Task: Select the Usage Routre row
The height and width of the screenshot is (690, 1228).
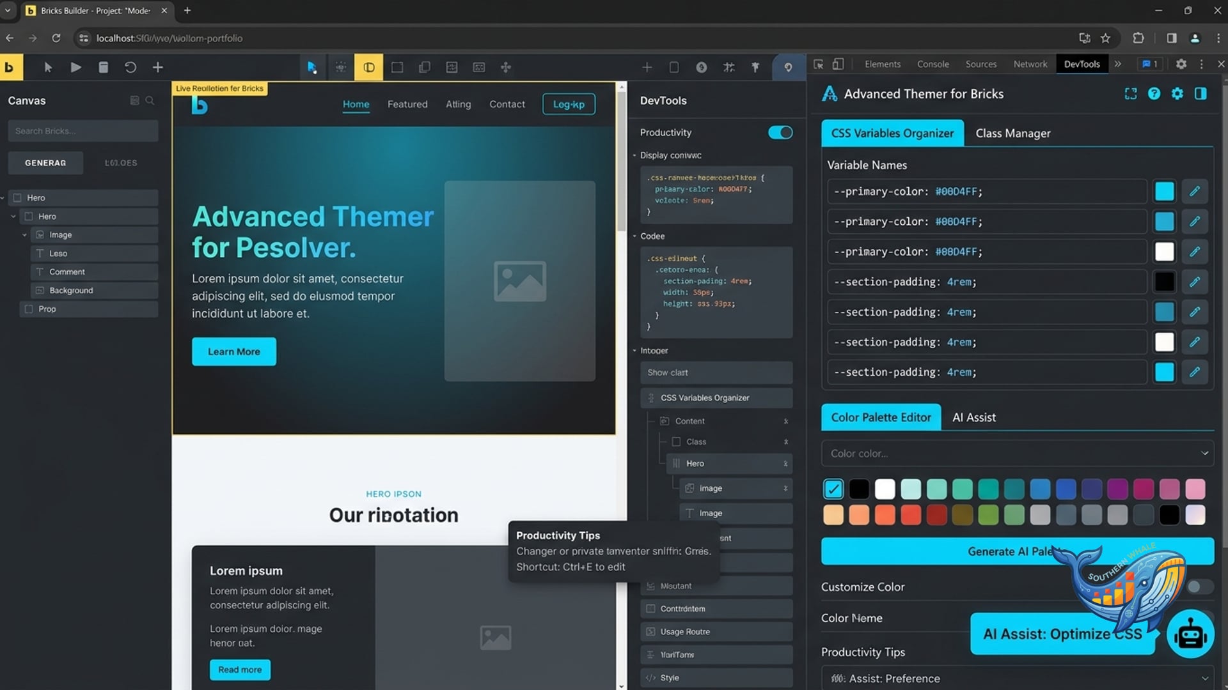Action: pos(716,632)
